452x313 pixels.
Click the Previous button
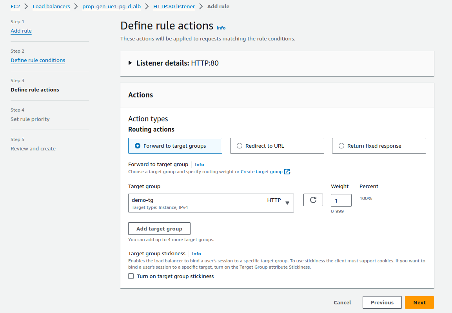click(x=382, y=302)
